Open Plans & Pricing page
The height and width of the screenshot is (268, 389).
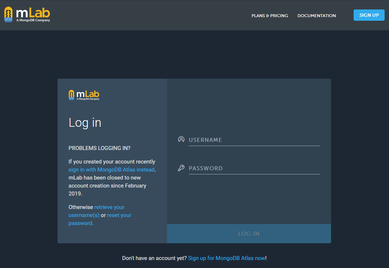pos(270,16)
